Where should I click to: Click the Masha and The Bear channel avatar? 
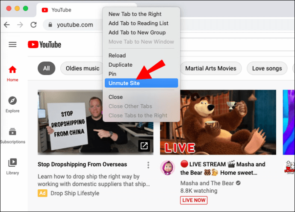point(168,168)
